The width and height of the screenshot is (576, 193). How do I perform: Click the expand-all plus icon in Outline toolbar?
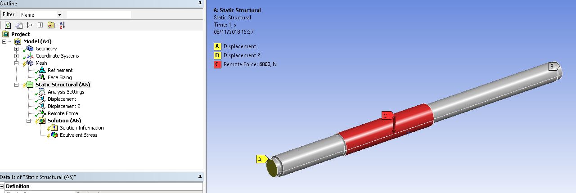point(40,25)
